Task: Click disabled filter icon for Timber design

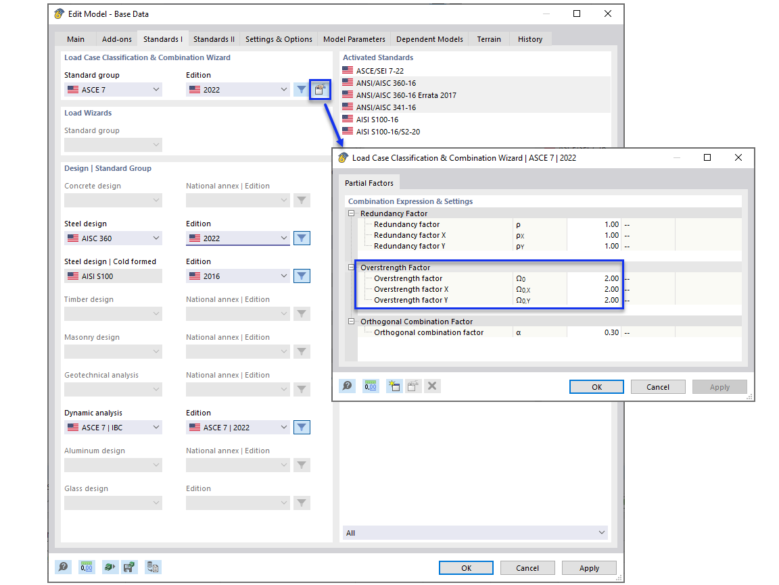Action: [302, 314]
